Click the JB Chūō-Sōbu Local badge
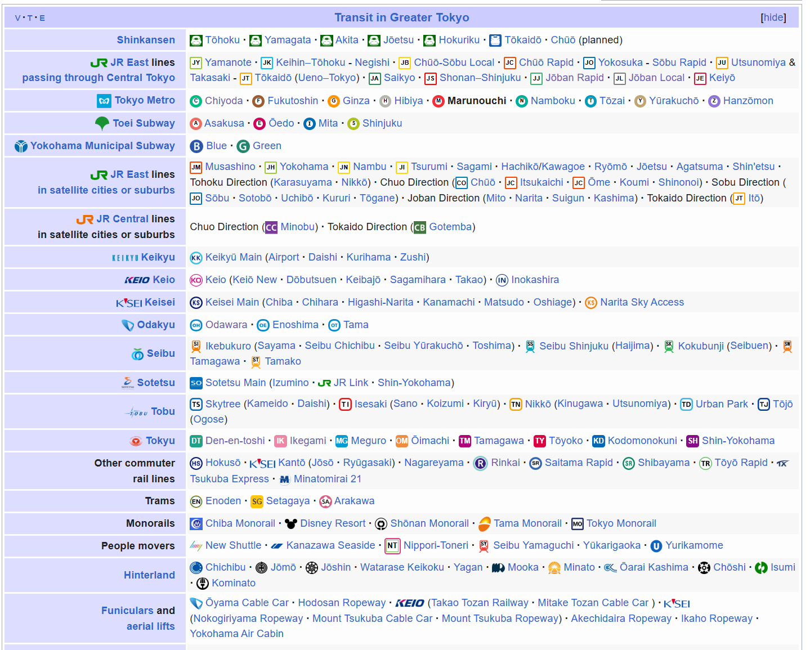Screen dimensions: 810x650 [405, 63]
